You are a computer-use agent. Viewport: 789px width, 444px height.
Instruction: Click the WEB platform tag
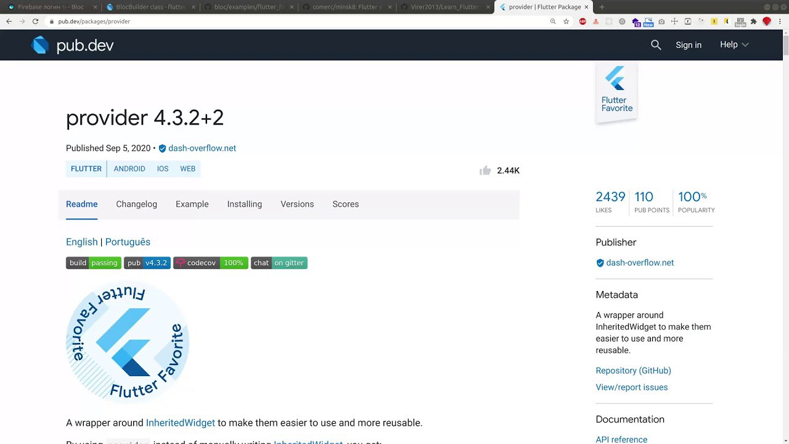pos(187,169)
